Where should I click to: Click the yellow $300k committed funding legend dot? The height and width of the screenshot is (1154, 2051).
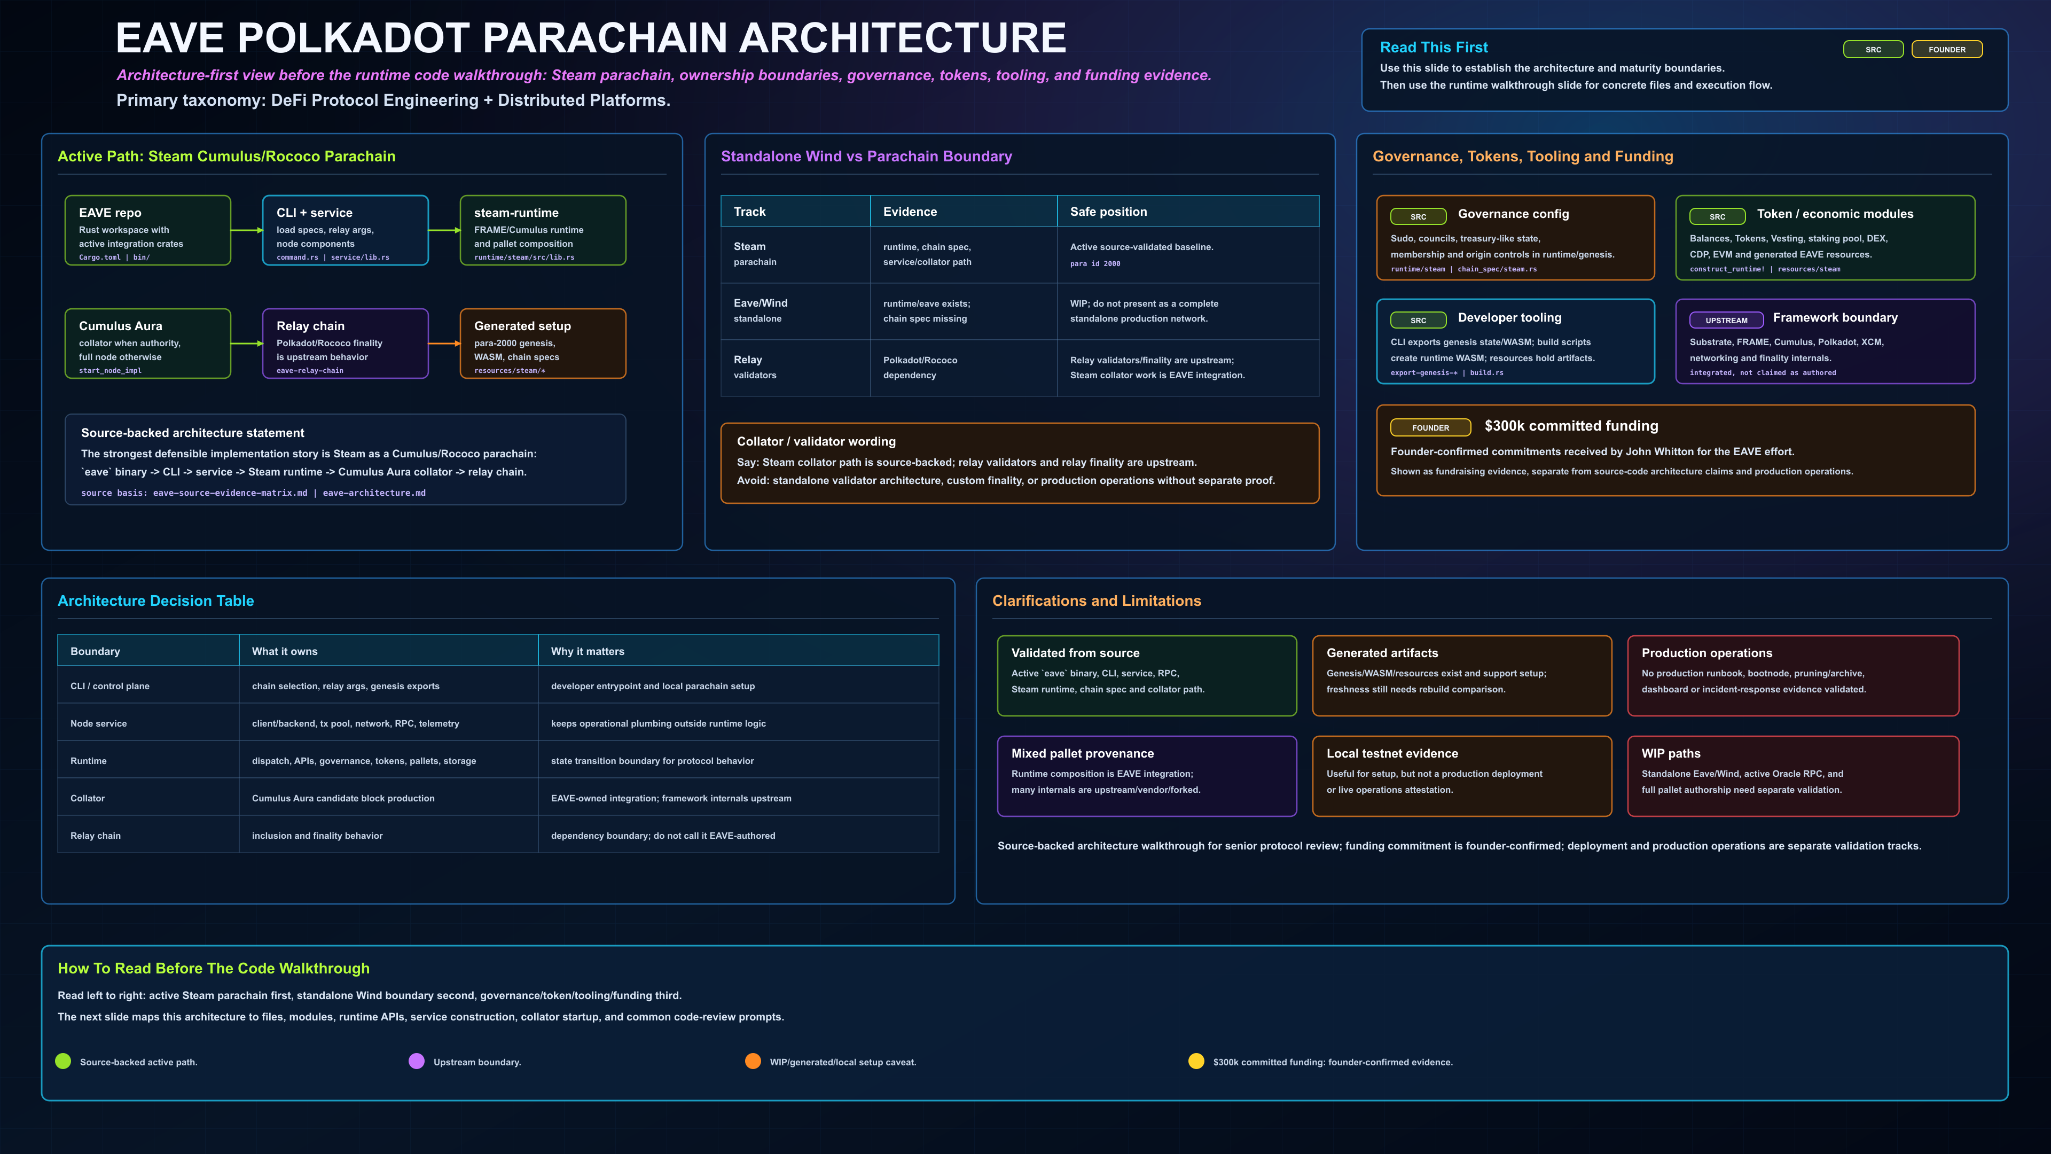pos(1196,1061)
